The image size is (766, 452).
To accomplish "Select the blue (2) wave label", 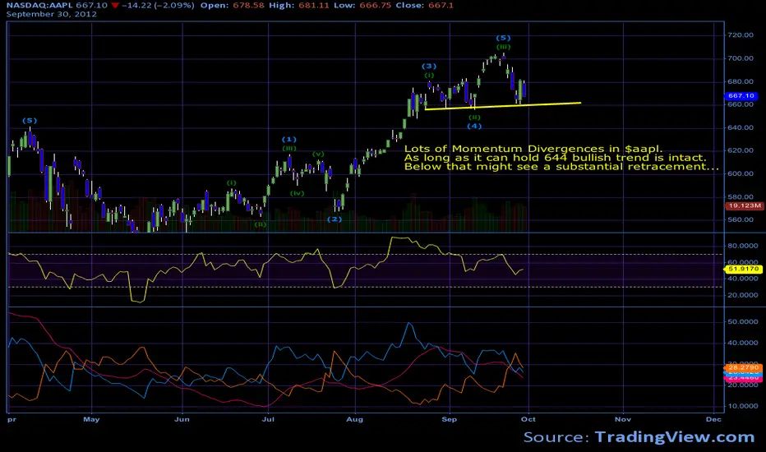I will pos(335,219).
